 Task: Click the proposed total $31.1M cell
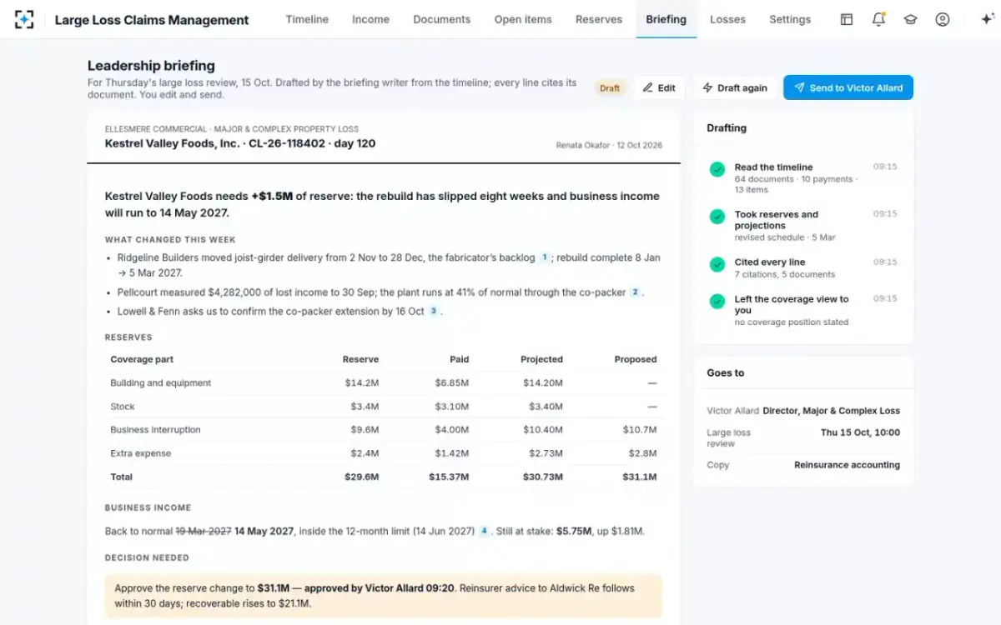click(x=639, y=477)
